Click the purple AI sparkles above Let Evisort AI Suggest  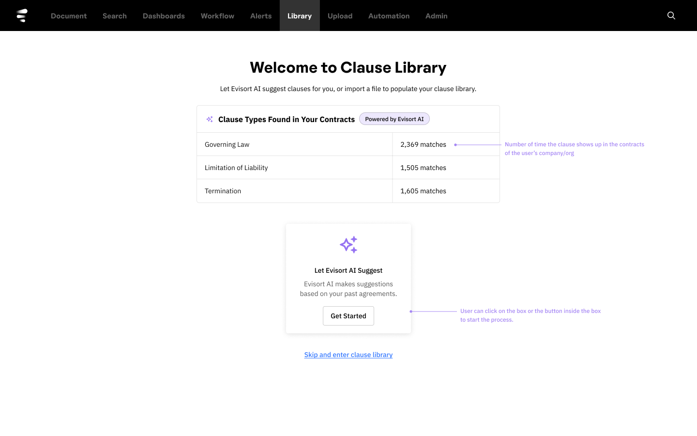(348, 245)
